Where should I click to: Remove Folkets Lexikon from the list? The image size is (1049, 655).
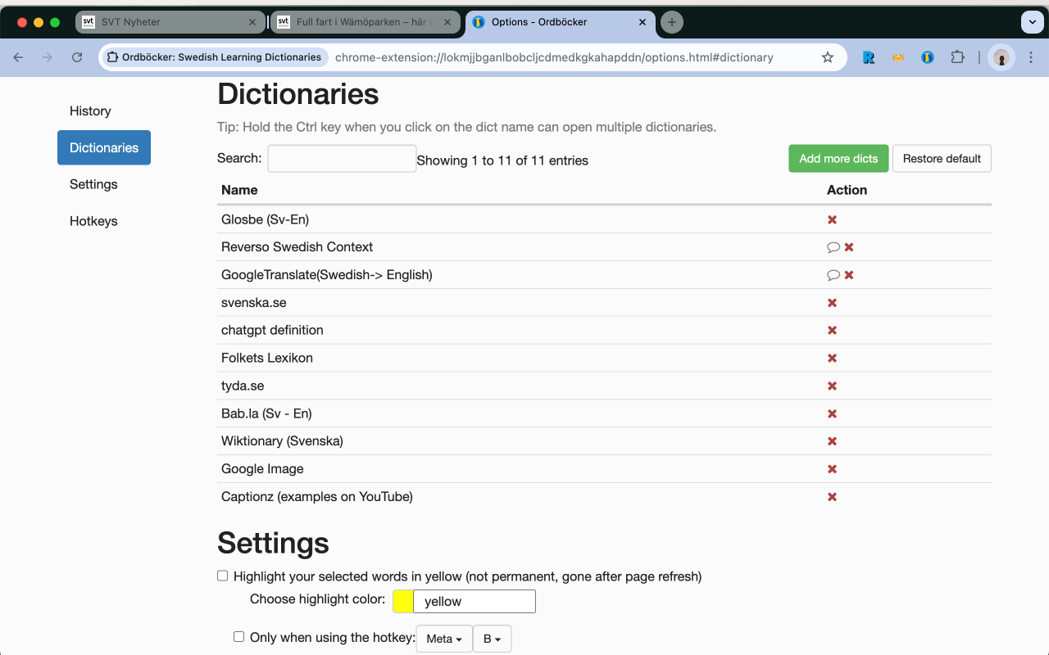(832, 358)
